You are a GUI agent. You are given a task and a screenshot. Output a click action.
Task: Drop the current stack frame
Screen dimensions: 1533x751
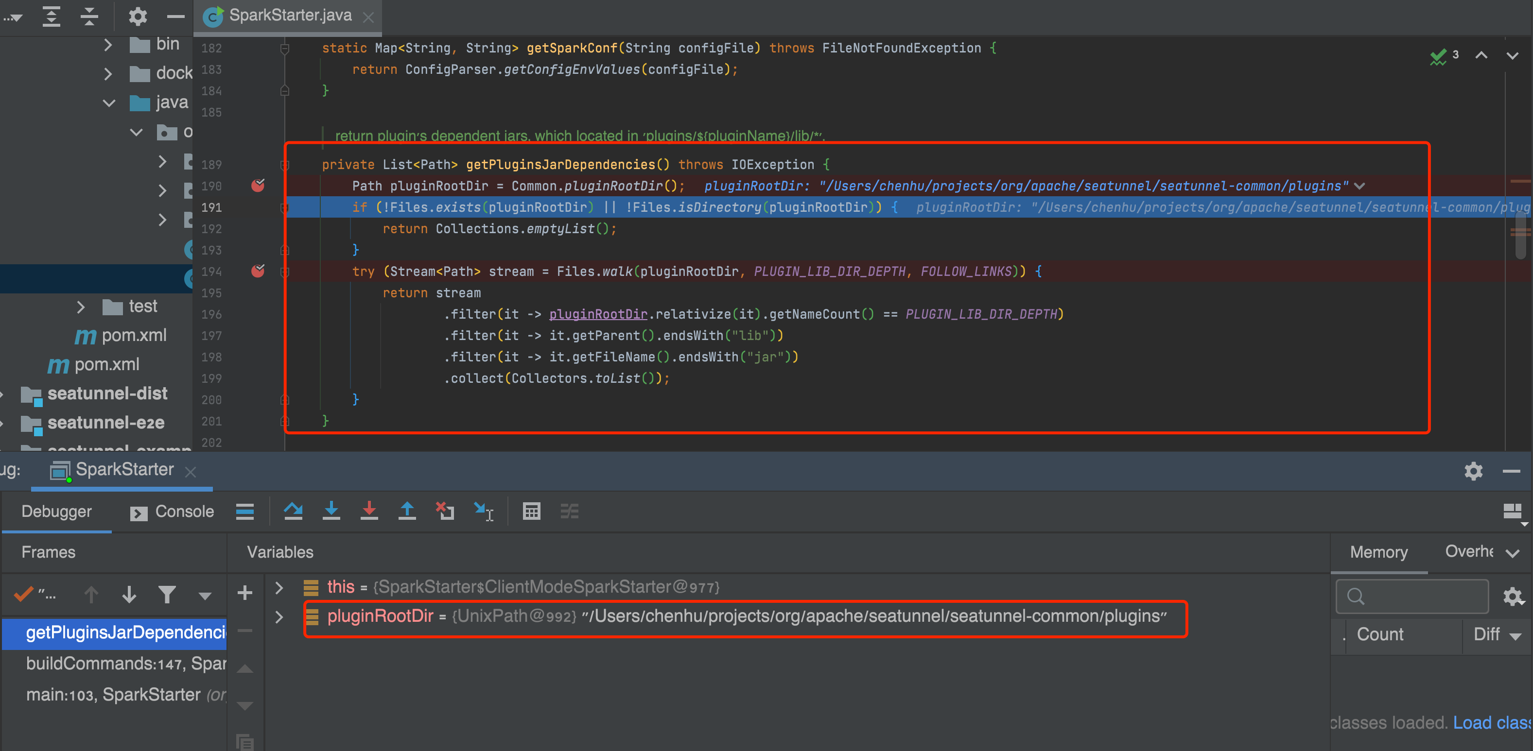[445, 512]
